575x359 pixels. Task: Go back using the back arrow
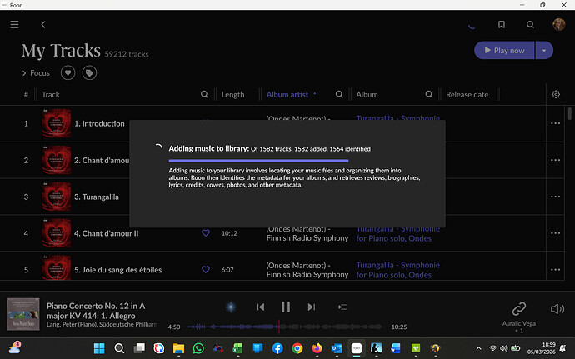(43, 25)
